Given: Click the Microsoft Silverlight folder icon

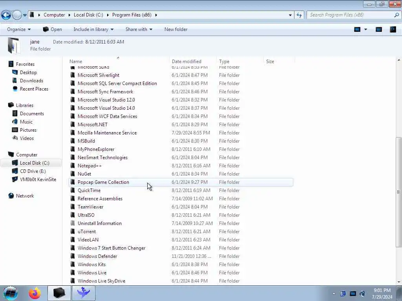Looking at the screenshot, I should (73, 75).
